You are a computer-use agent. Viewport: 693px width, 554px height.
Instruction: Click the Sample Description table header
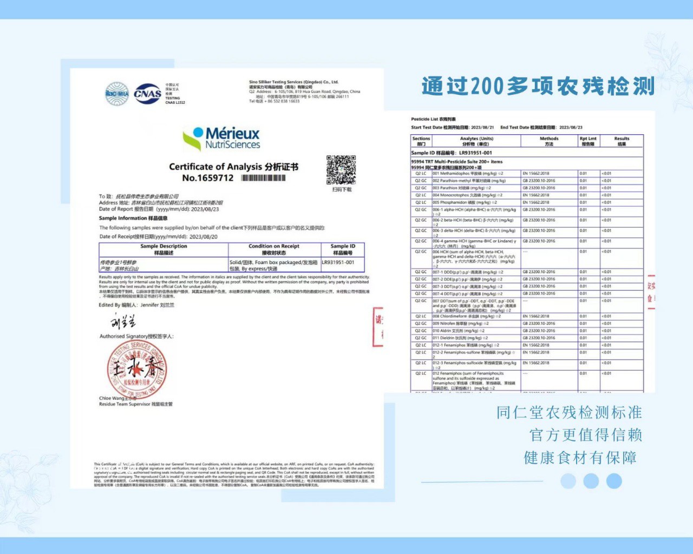pos(164,249)
